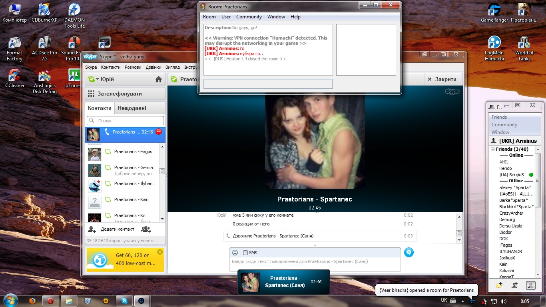Open the CCleaner desktop shortcut
The height and width of the screenshot is (307, 546).
point(15,79)
